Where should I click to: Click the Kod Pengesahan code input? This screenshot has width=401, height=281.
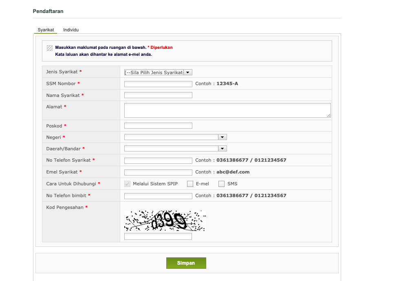(x=158, y=237)
